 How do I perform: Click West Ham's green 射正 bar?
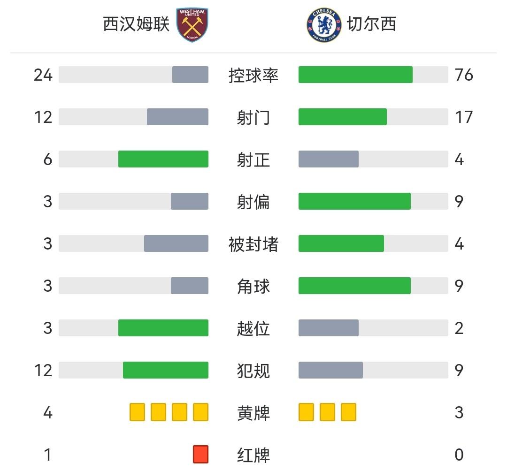pyautogui.click(x=163, y=159)
